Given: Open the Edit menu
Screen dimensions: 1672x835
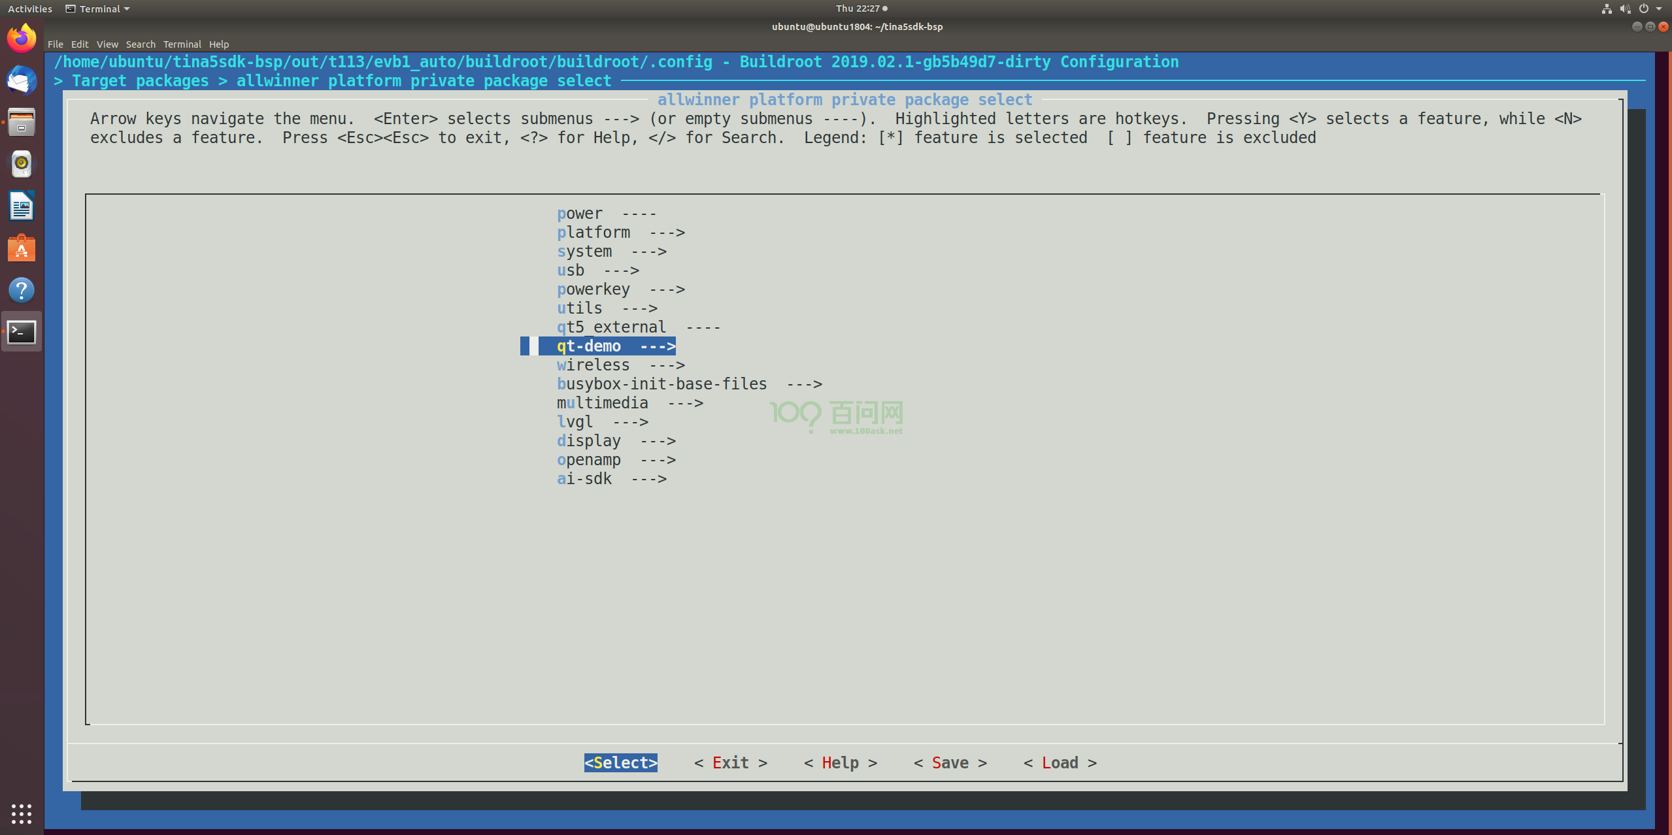Looking at the screenshot, I should [x=80, y=44].
